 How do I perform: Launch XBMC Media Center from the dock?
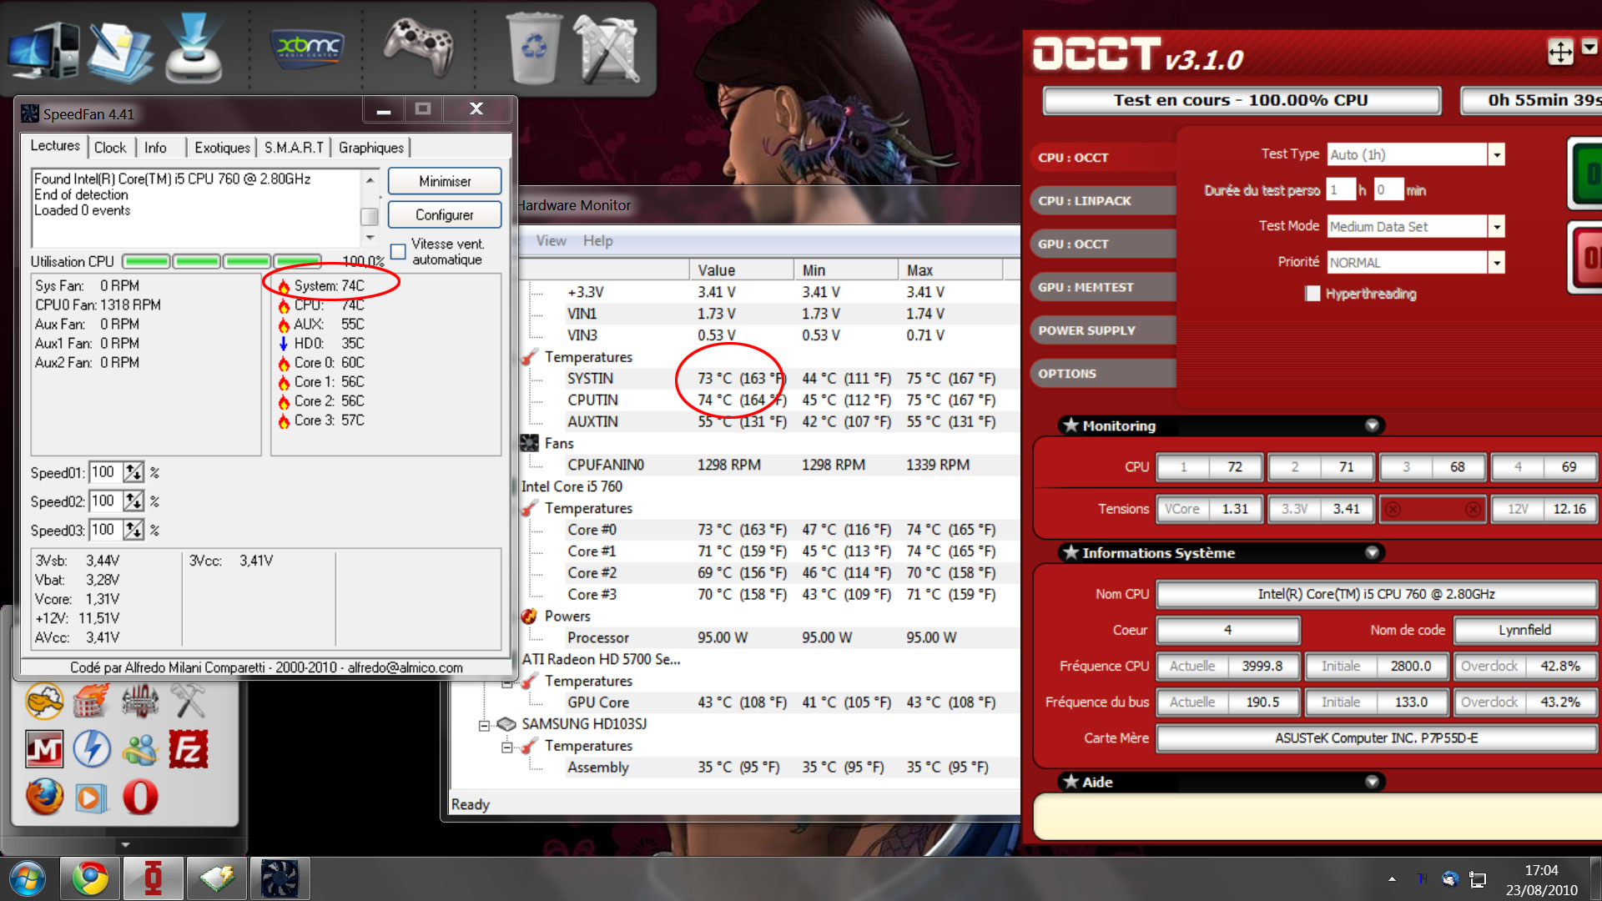click(x=309, y=48)
